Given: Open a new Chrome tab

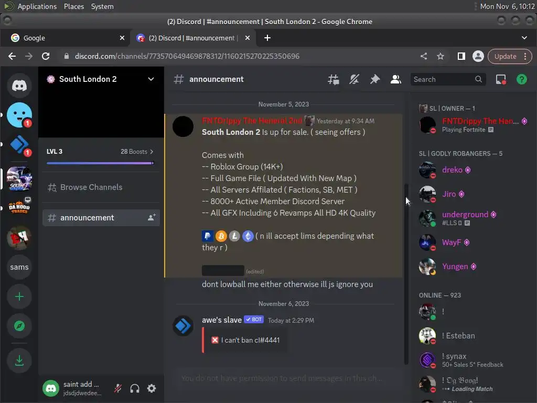Looking at the screenshot, I should 267,38.
